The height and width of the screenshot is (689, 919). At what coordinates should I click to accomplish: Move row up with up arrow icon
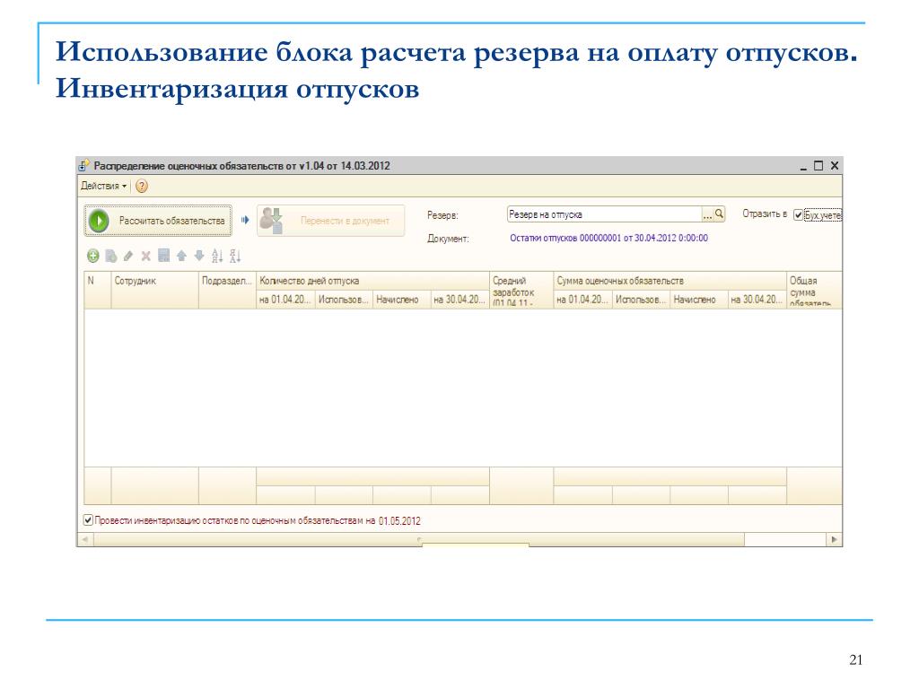pos(181,256)
